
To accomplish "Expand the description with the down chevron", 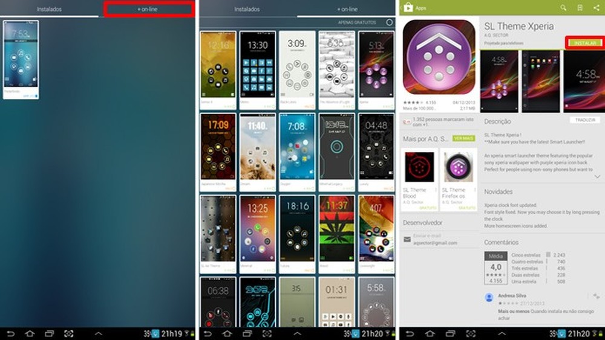I will coord(597,177).
